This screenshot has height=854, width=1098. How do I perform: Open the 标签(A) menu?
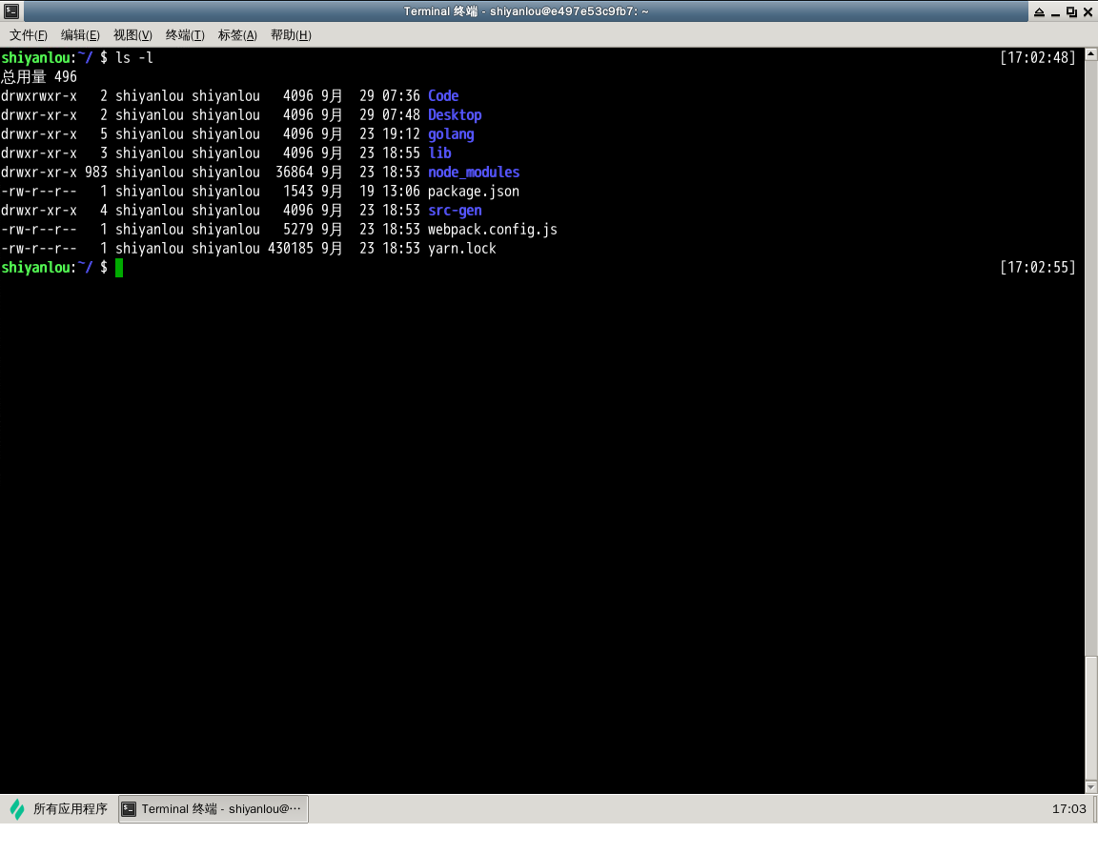[x=237, y=35]
